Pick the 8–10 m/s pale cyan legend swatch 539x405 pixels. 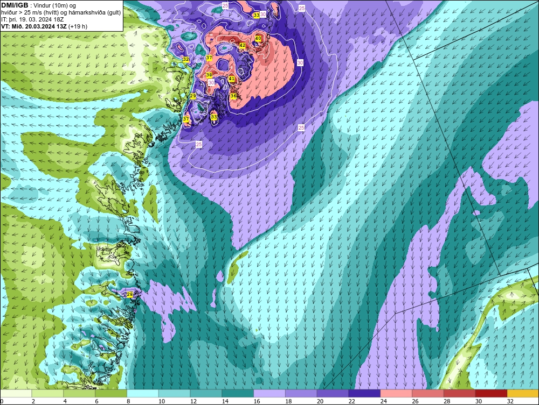[x=143, y=393]
